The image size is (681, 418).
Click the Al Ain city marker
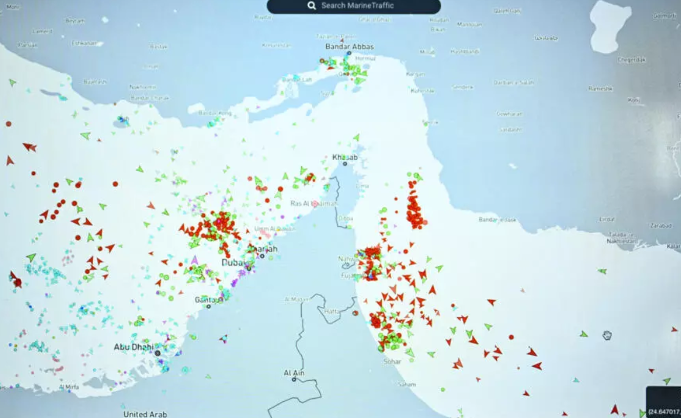294,379
